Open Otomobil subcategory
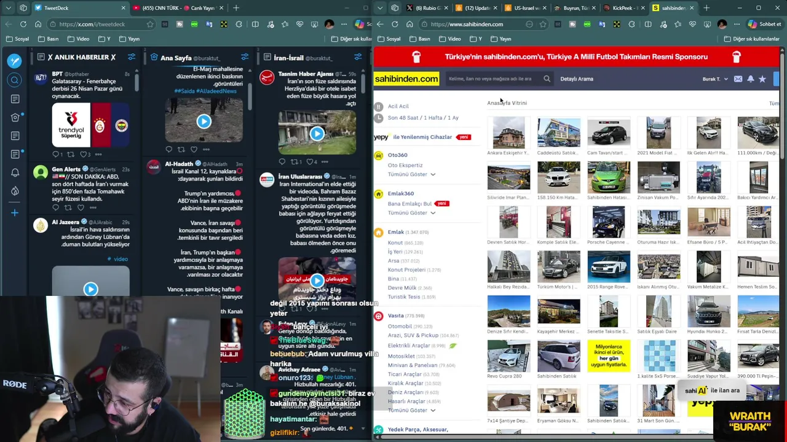787x442 pixels. pos(400,327)
